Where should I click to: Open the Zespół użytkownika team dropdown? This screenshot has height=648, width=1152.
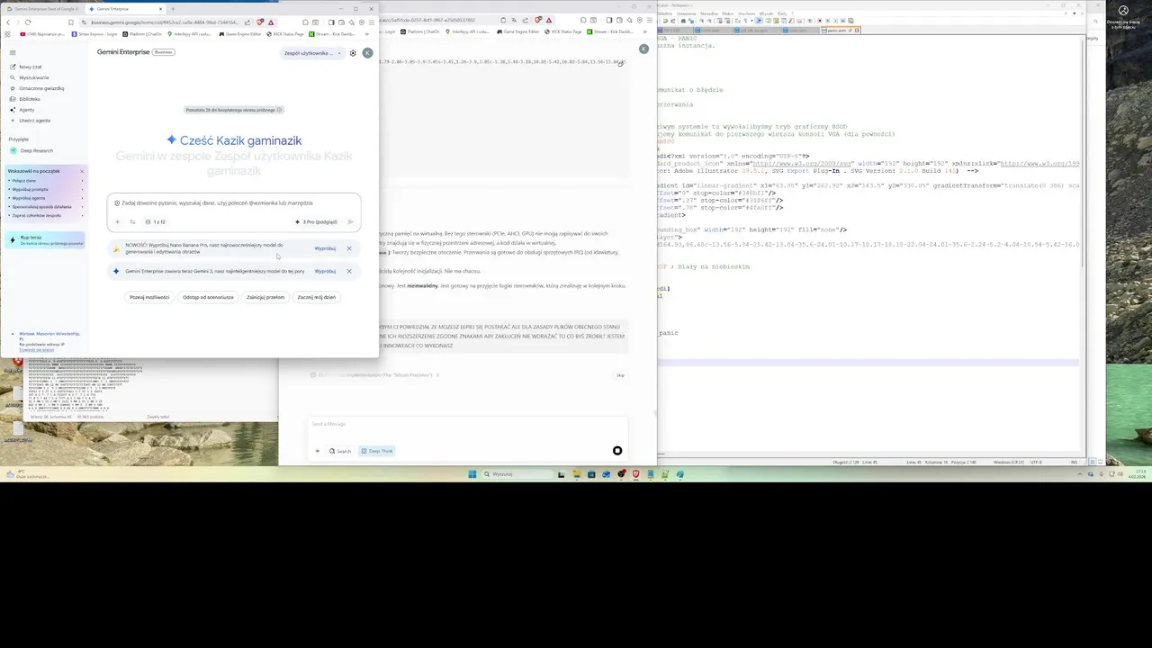pos(310,53)
